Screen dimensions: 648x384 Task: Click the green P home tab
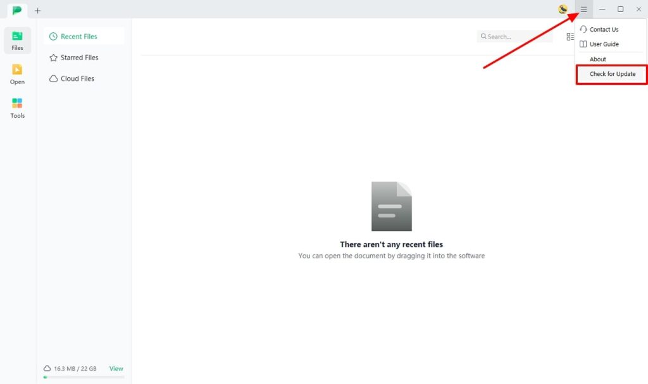(17, 10)
